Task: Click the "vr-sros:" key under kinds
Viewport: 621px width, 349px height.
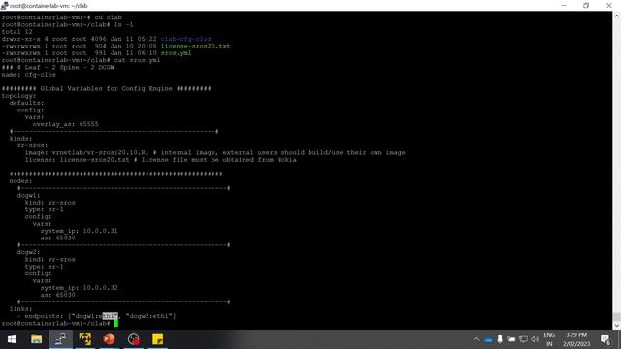Action: coord(32,145)
